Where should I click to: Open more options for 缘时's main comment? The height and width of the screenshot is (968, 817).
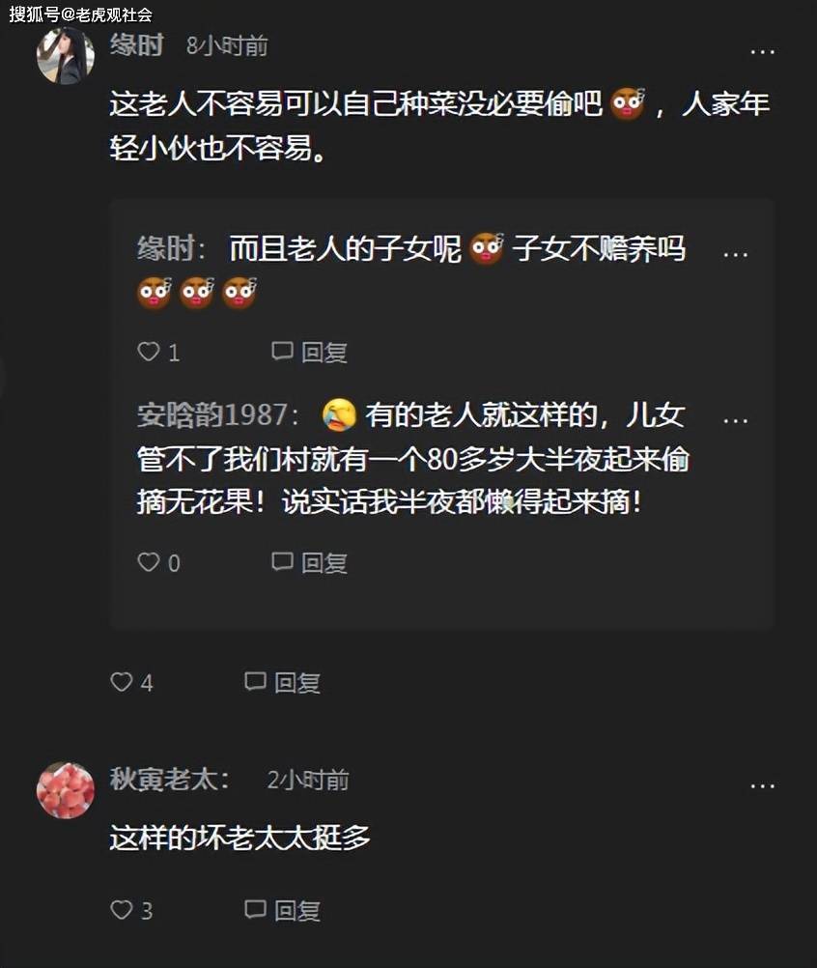tap(763, 52)
